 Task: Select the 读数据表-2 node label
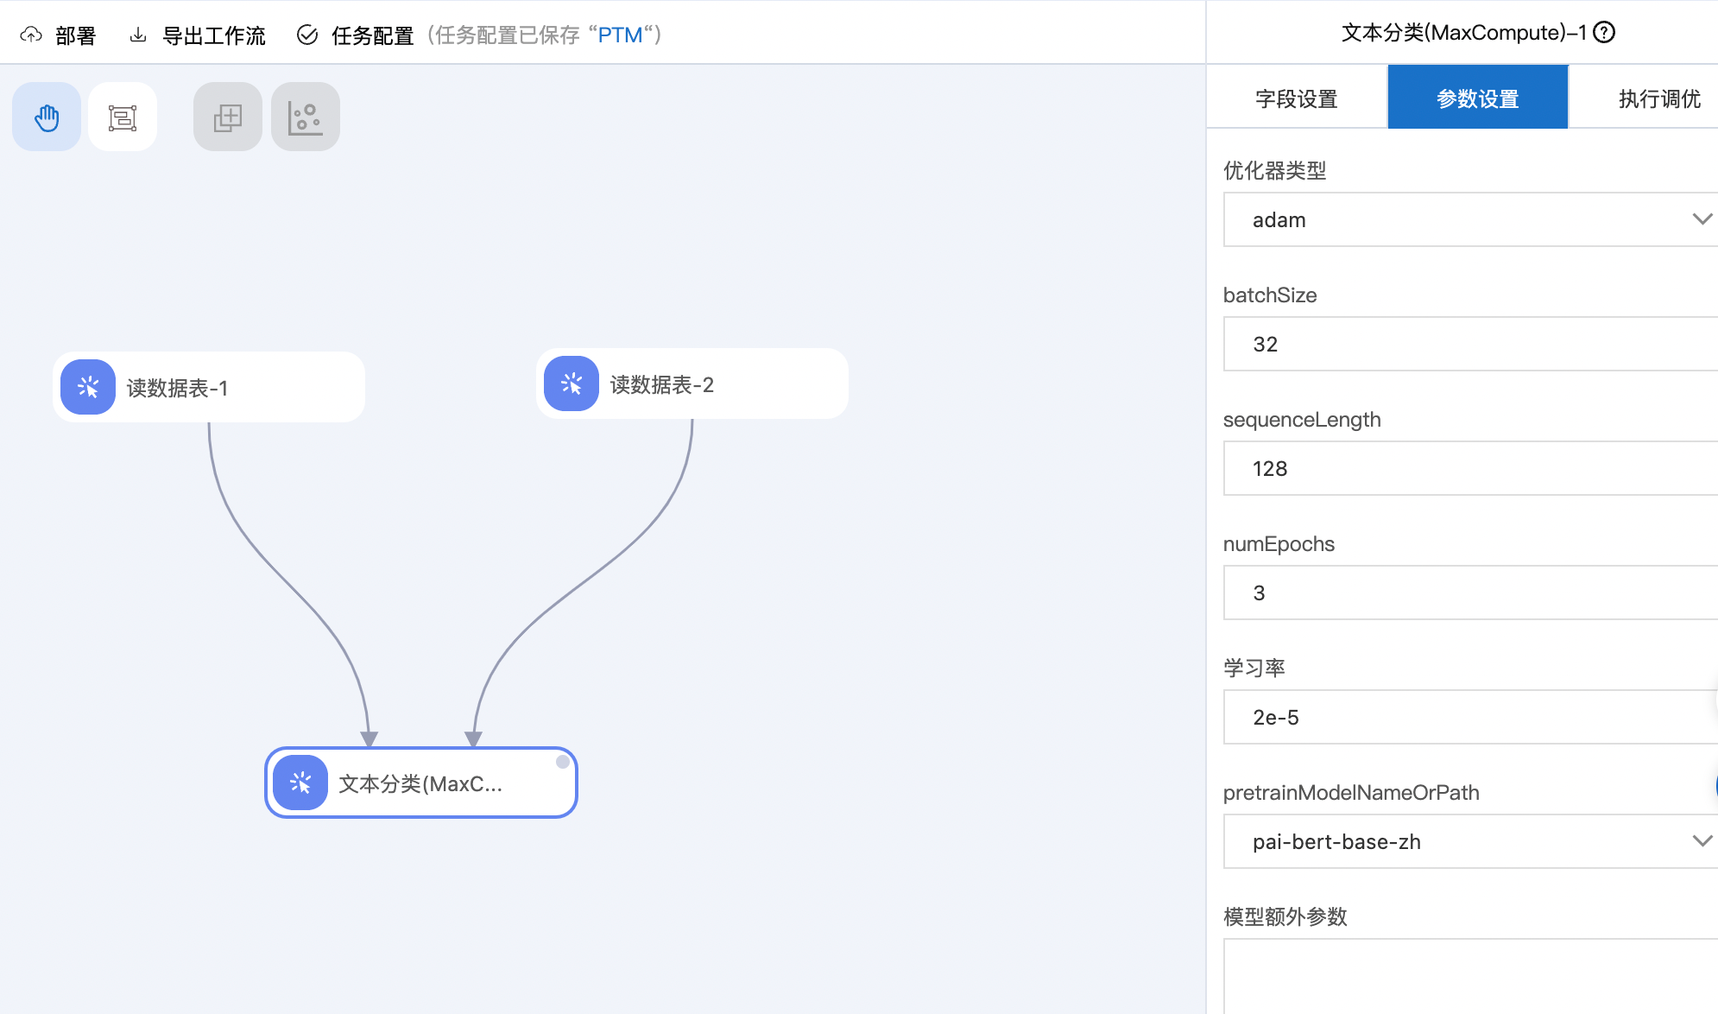tap(662, 384)
